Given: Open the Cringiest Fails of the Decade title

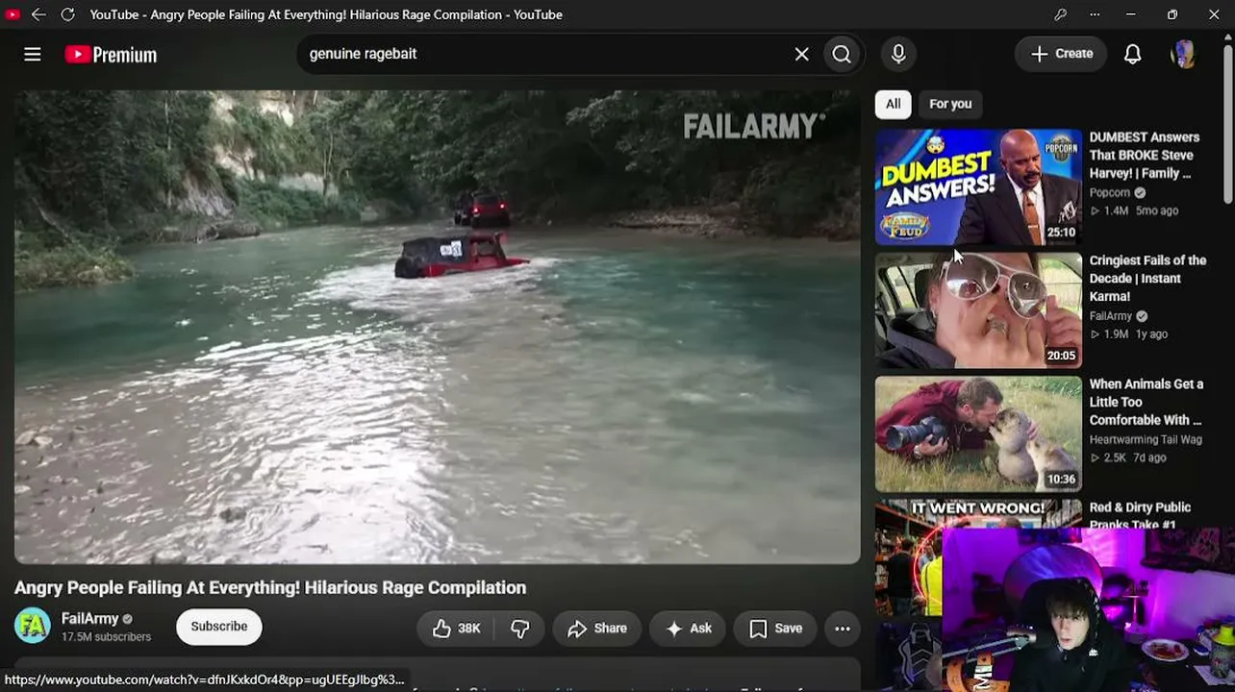Looking at the screenshot, I should [x=1147, y=279].
